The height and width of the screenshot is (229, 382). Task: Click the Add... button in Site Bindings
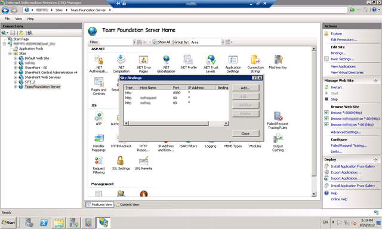(x=245, y=88)
